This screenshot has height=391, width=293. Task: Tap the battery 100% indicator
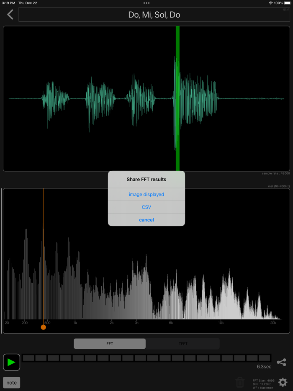click(x=283, y=3)
